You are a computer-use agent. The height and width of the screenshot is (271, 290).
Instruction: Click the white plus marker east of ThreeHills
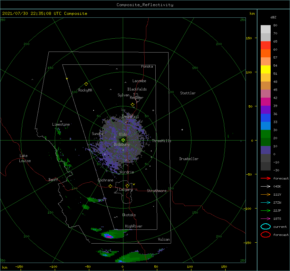point(182,130)
